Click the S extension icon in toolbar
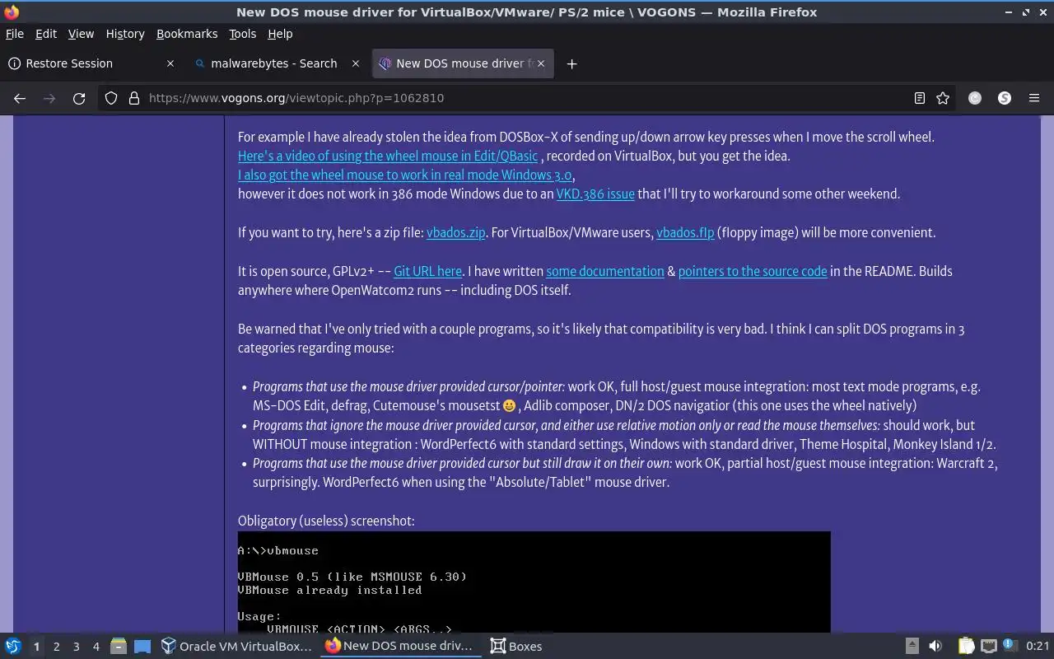1054x659 pixels. coord(1005,98)
